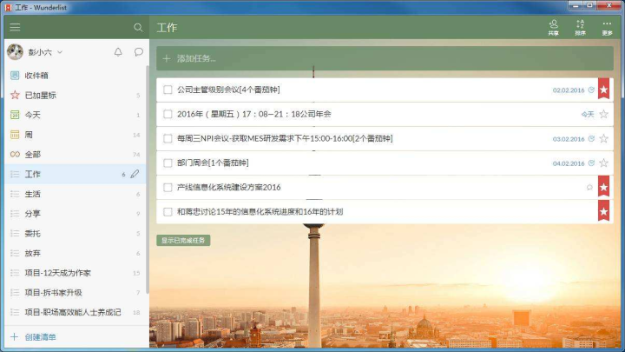Open the 全部 all list
The image size is (625, 352).
pyautogui.click(x=76, y=155)
